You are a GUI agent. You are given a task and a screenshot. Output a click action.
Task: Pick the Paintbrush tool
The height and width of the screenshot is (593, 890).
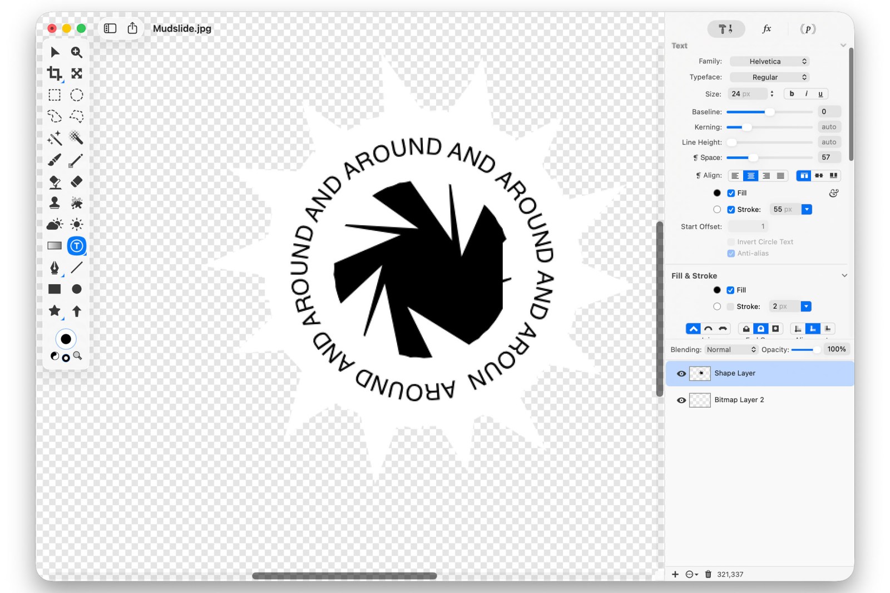tap(55, 160)
